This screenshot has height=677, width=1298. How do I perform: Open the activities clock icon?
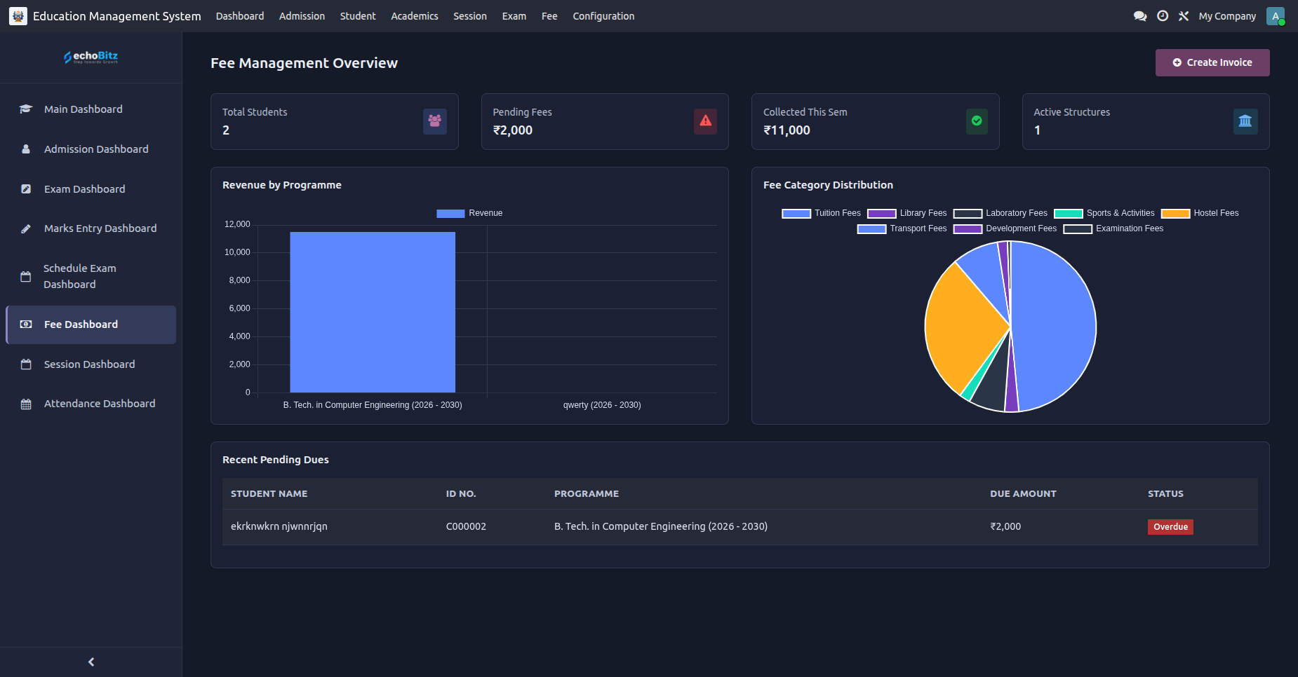point(1163,16)
